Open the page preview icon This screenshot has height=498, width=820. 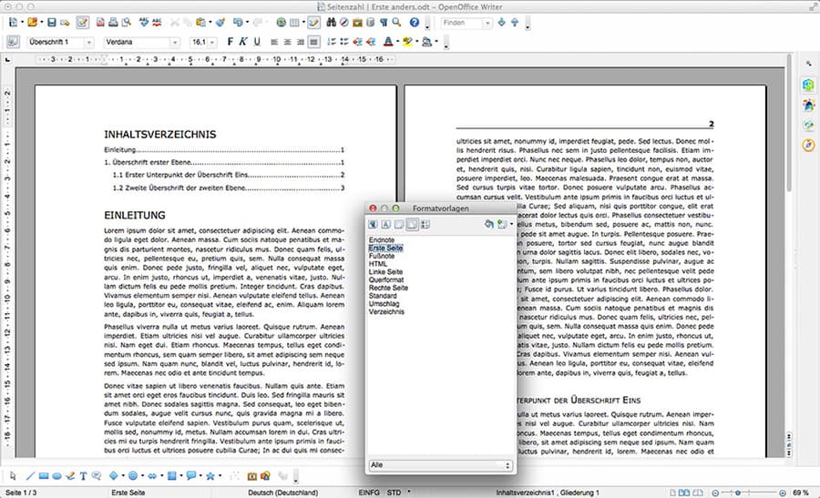[x=126, y=23]
